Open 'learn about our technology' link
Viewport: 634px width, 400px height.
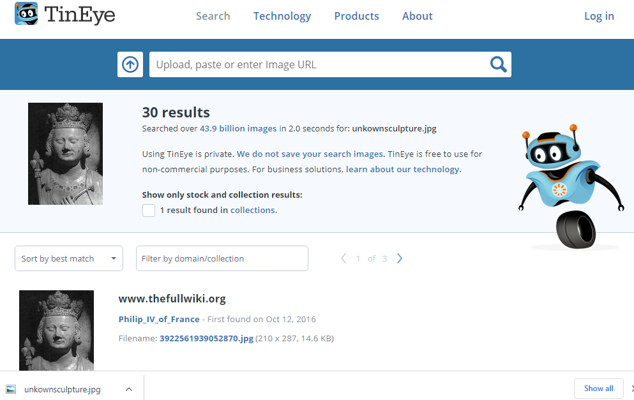coord(403,169)
